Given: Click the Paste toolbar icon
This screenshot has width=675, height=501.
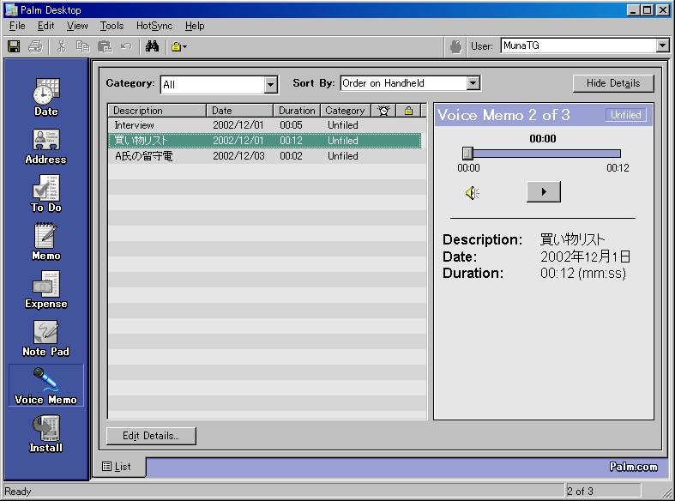Looking at the screenshot, I should click(x=104, y=46).
